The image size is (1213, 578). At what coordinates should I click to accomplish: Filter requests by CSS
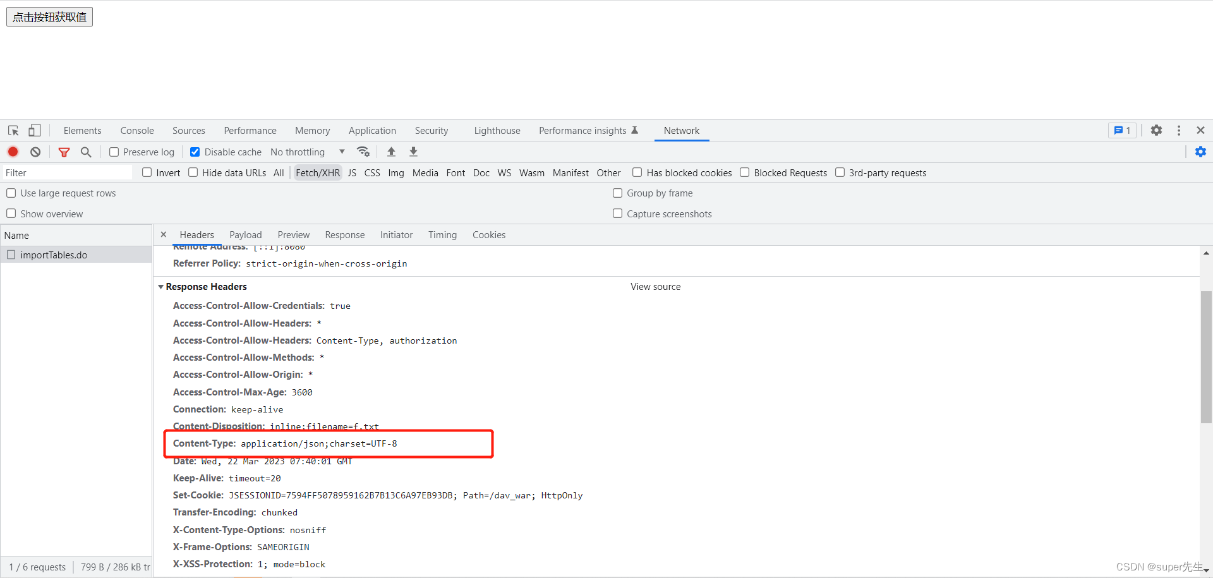point(372,172)
